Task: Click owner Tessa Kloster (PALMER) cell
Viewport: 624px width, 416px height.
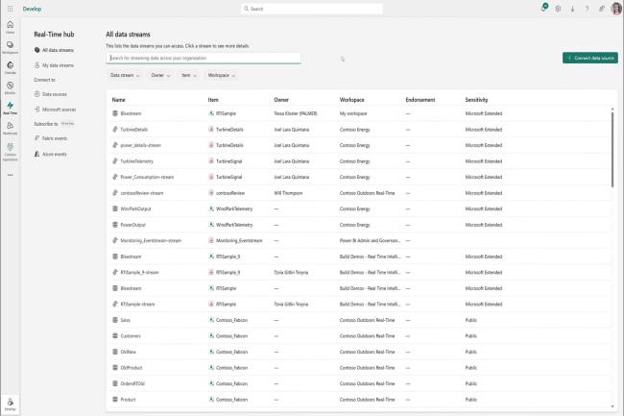Action: (296, 113)
